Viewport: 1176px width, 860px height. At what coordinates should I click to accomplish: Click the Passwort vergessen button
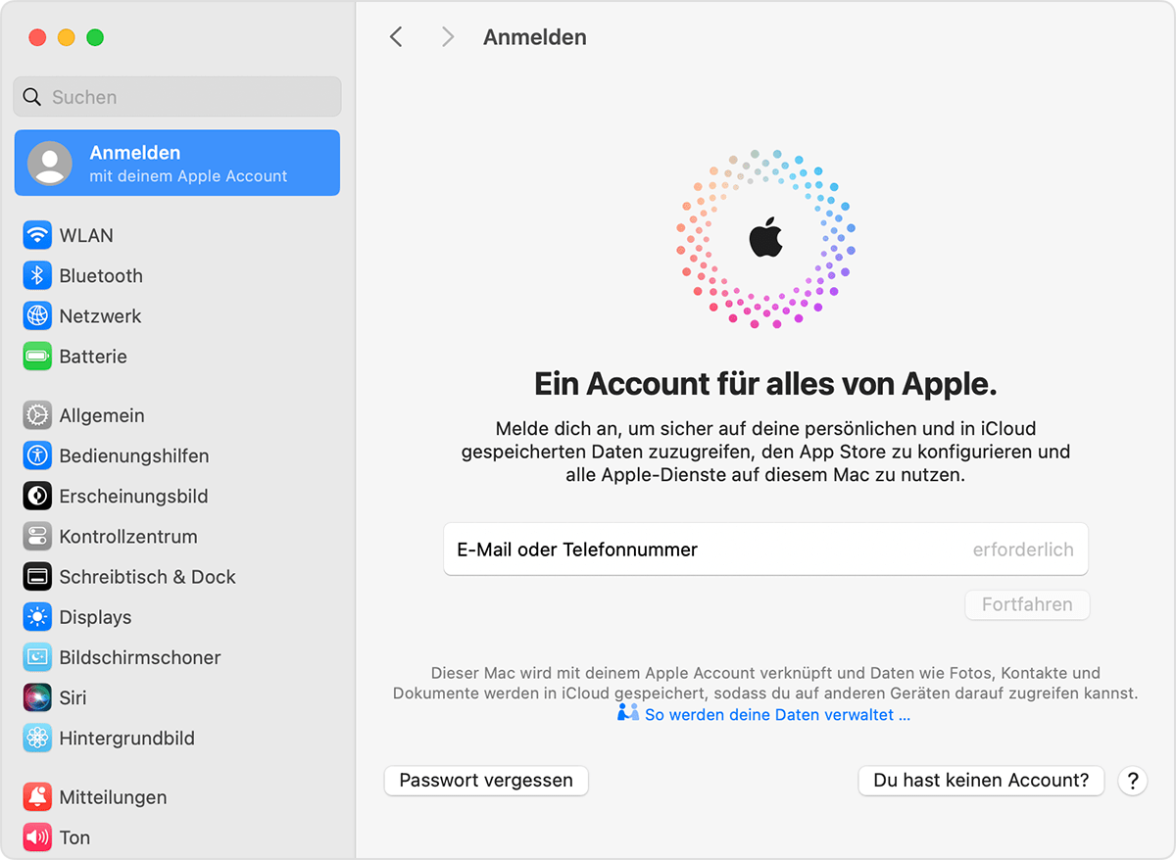(x=485, y=781)
